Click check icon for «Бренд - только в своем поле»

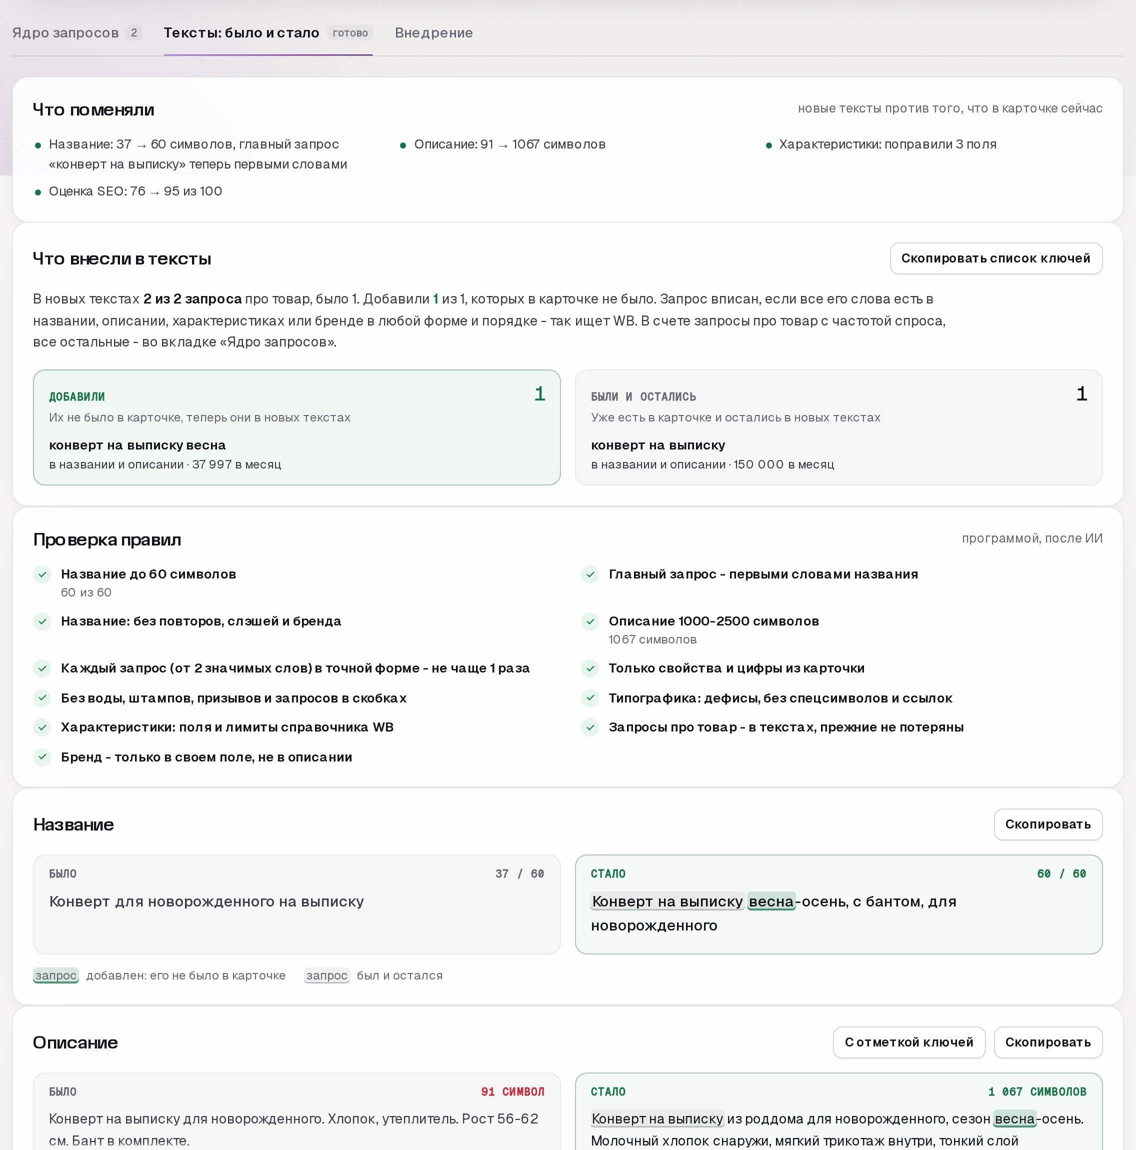(x=42, y=757)
